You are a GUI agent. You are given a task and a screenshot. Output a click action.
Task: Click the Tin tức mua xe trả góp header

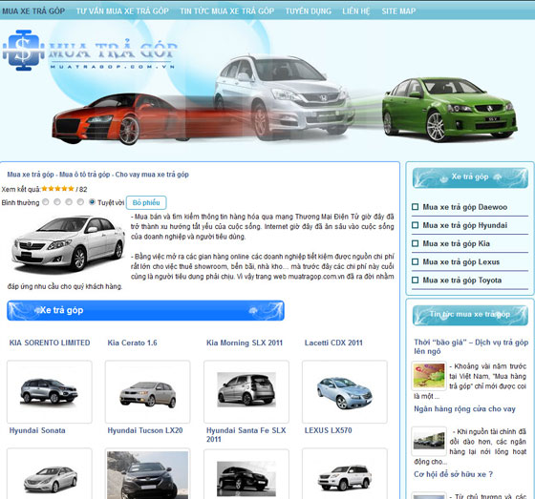(470, 315)
